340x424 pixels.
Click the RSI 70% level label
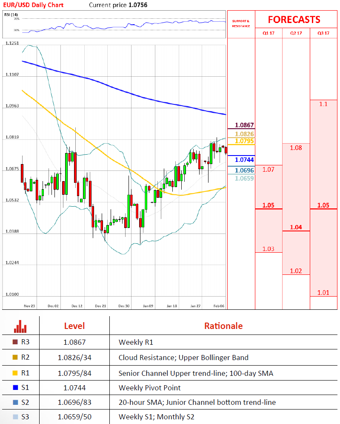[x=17, y=19]
